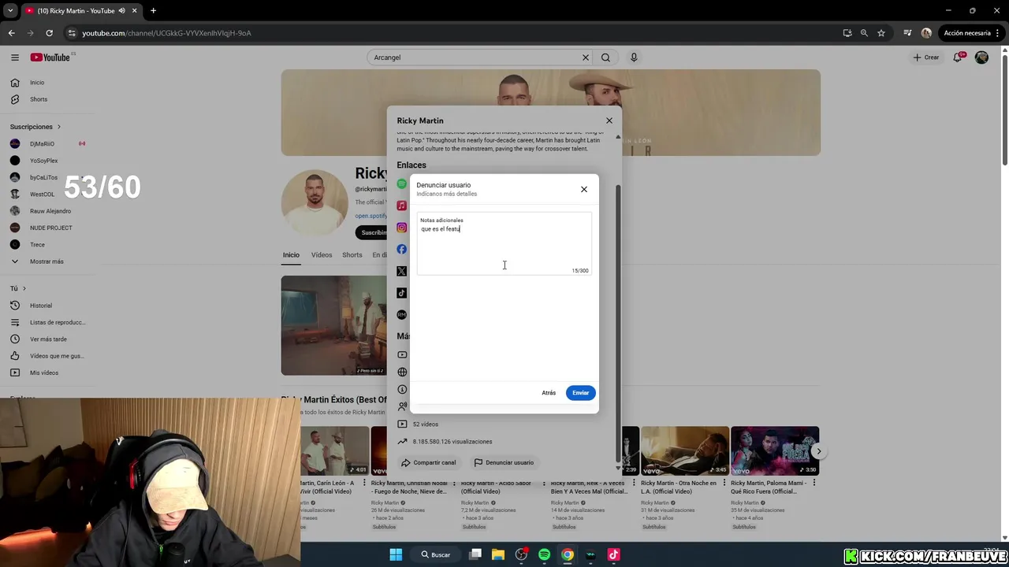Click the YouTube logo
The height and width of the screenshot is (567, 1009).
[50, 57]
